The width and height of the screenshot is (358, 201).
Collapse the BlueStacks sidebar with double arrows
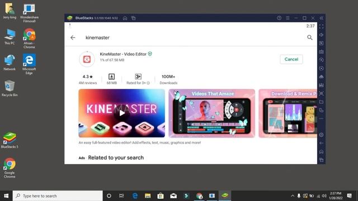pos(321,18)
